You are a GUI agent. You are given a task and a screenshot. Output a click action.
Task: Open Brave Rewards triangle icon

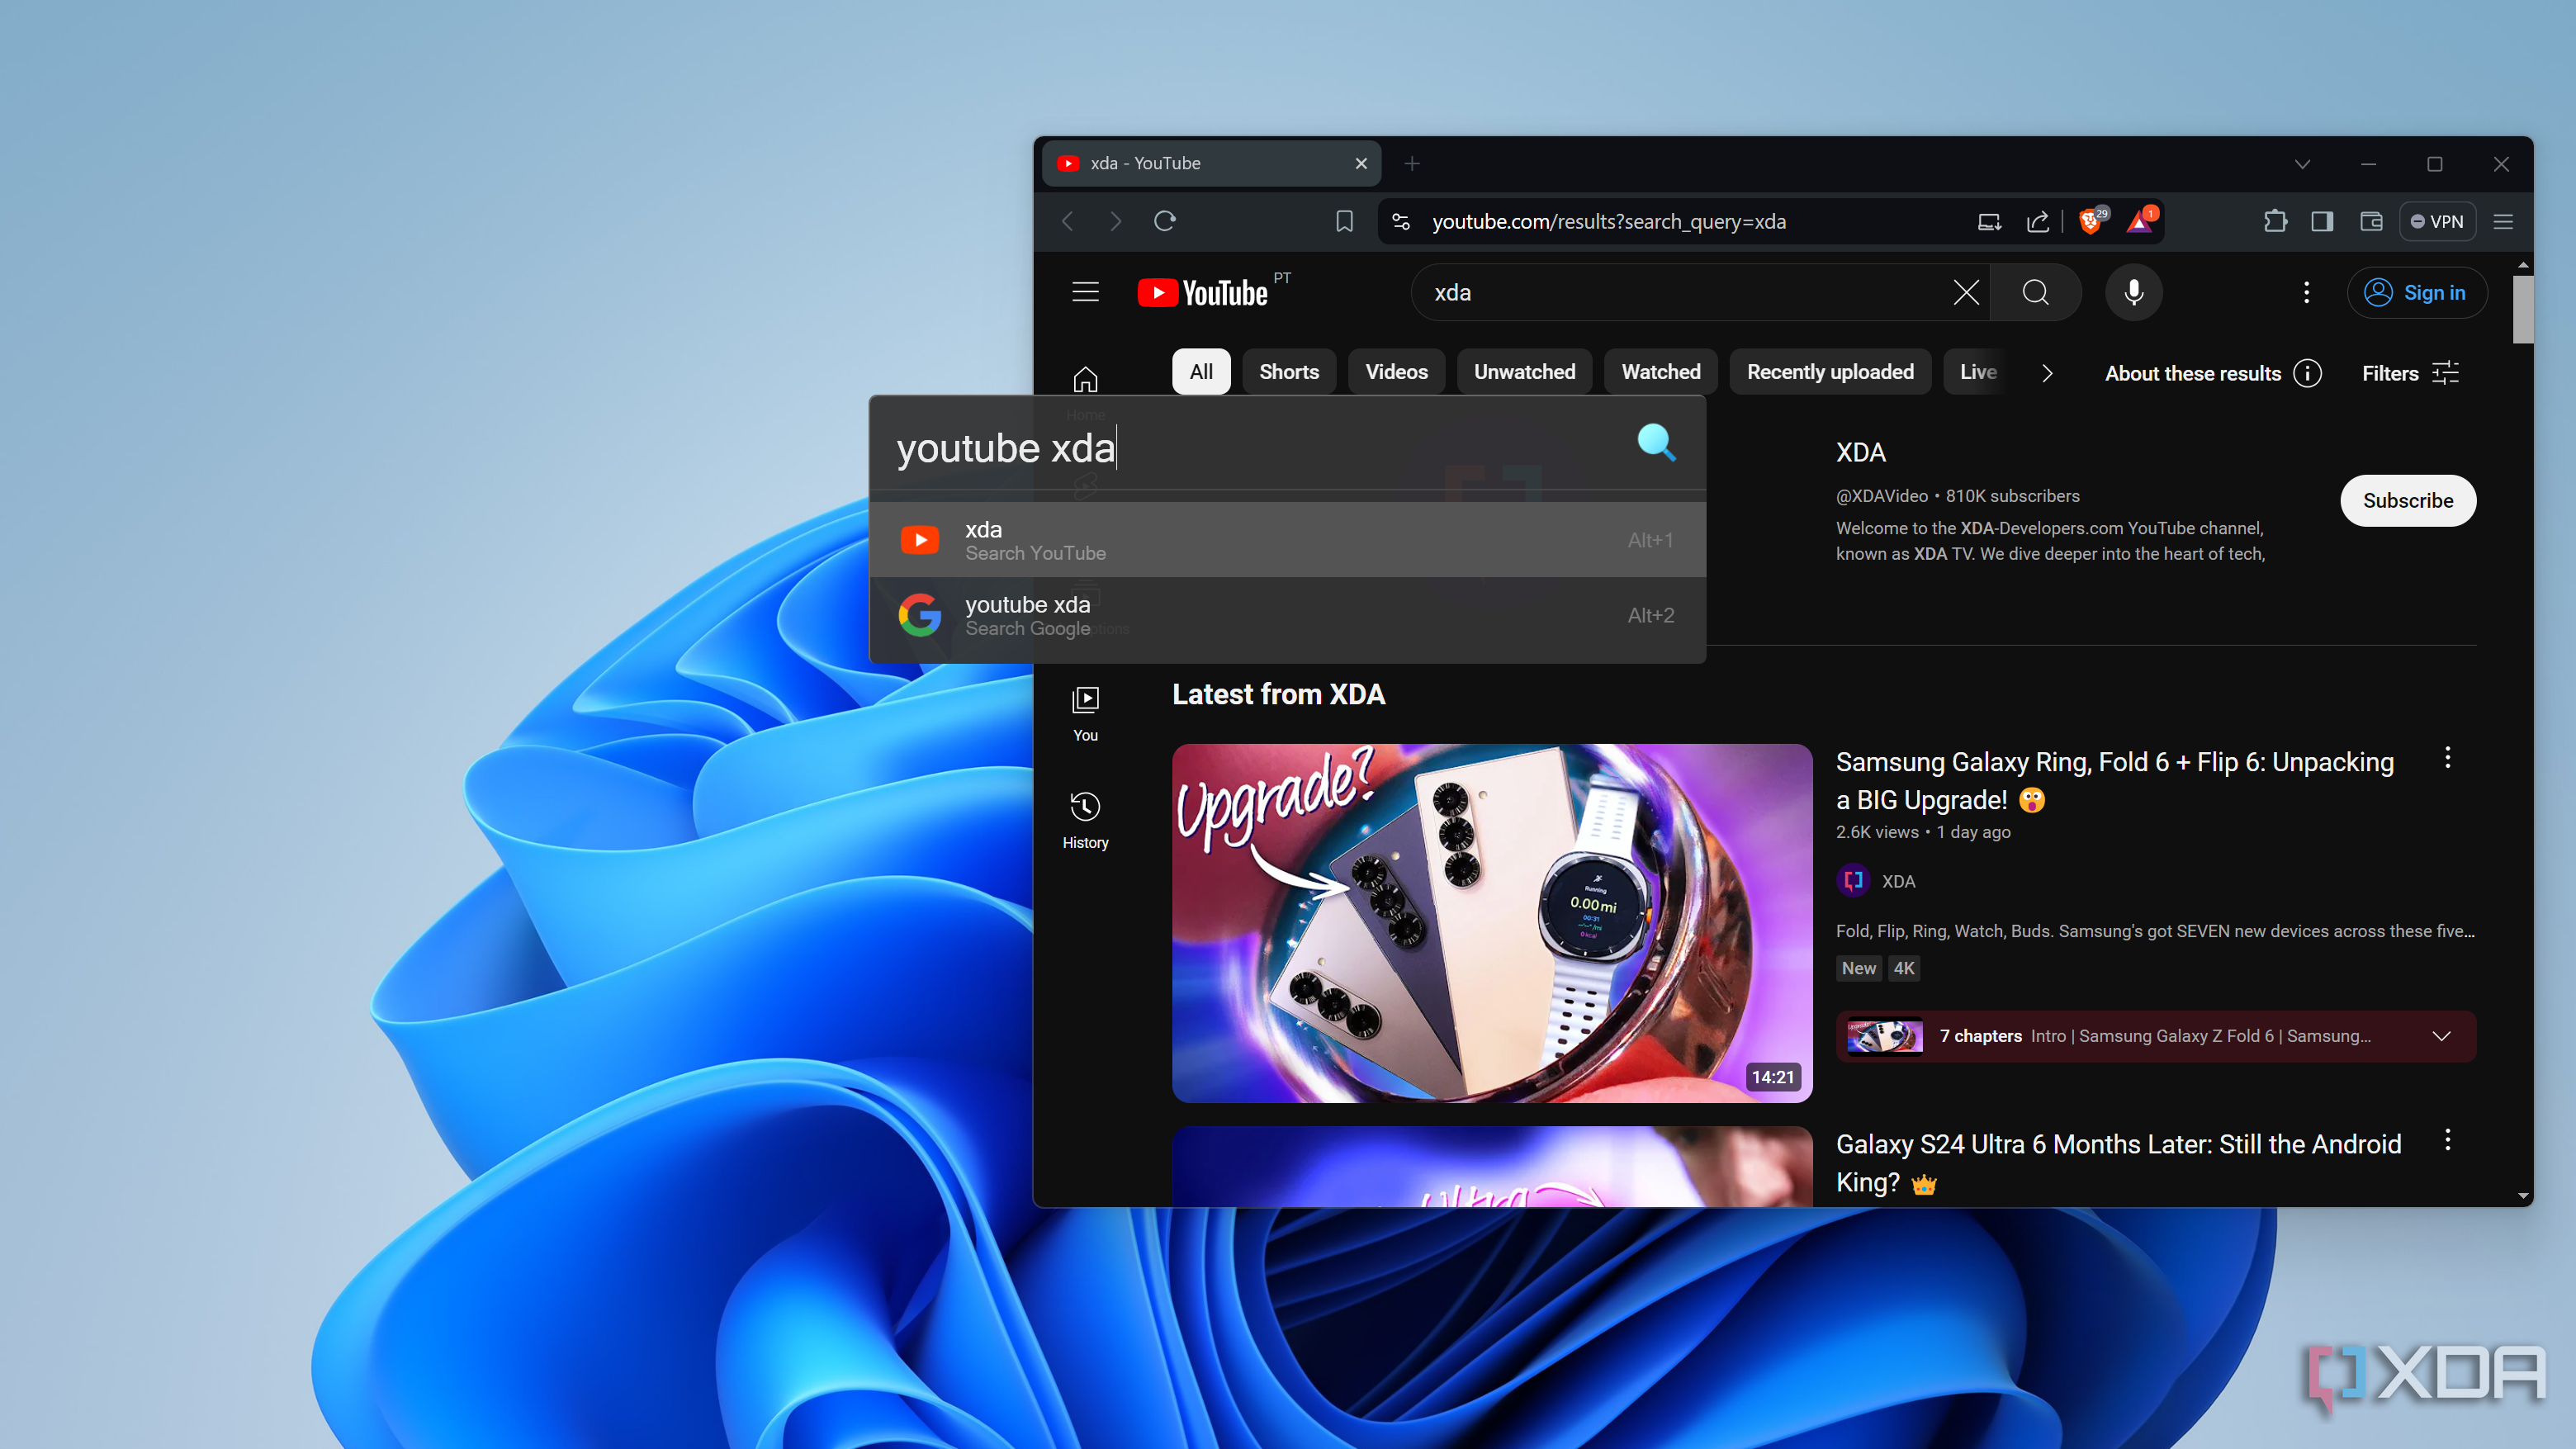pos(2141,220)
